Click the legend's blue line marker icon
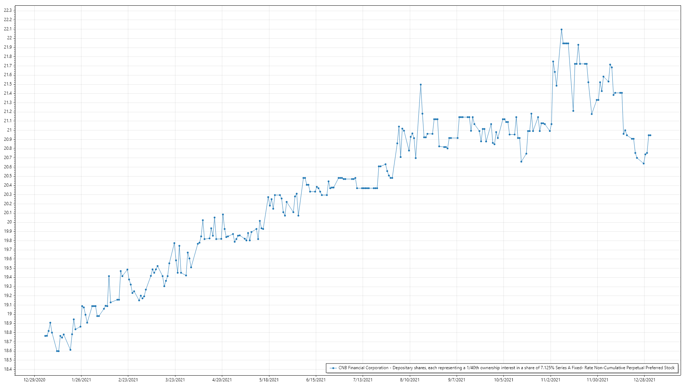 pyautogui.click(x=333, y=368)
